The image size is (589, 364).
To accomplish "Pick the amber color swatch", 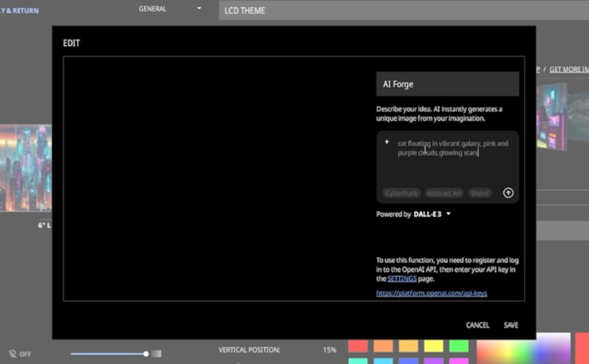I will pyautogui.click(x=408, y=346).
